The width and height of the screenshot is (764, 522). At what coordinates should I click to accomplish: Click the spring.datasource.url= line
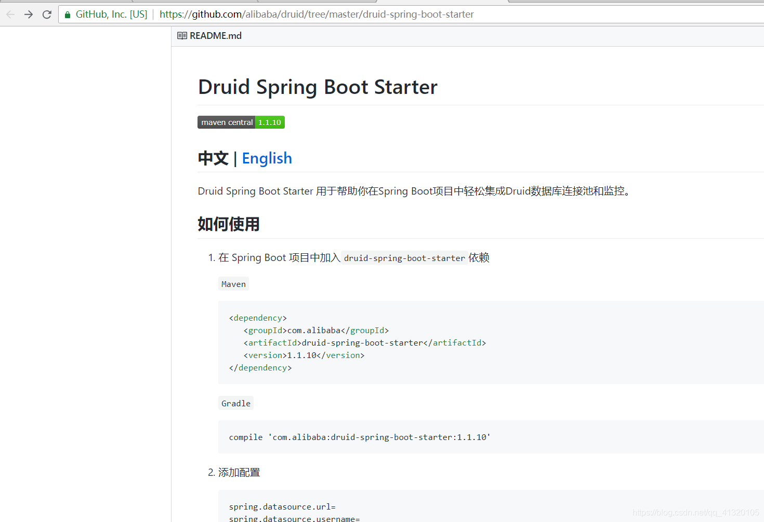point(282,507)
